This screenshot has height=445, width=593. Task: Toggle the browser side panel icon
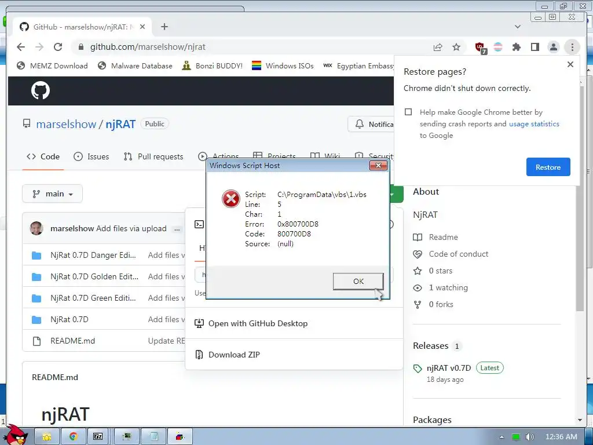(535, 47)
